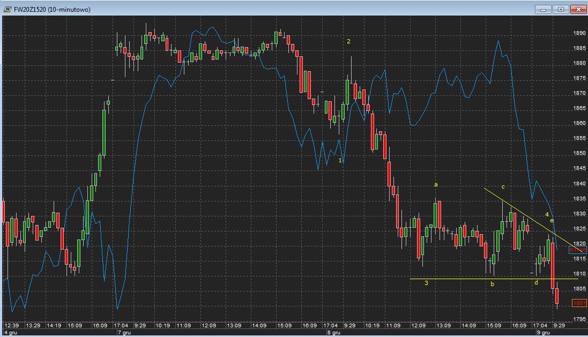Image resolution: width=588 pixels, height=337 pixels.
Task: Close the FW20Z1520 chart window
Action: 578,9
